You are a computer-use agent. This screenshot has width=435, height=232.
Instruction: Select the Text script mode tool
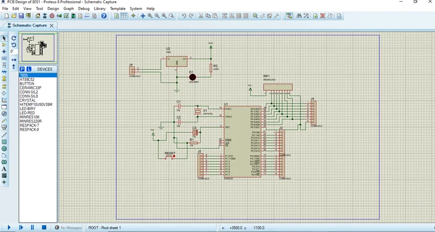pos(4,65)
